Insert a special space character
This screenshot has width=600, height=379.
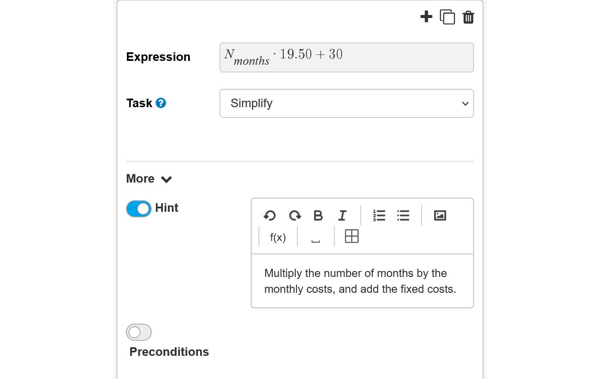[x=315, y=238]
